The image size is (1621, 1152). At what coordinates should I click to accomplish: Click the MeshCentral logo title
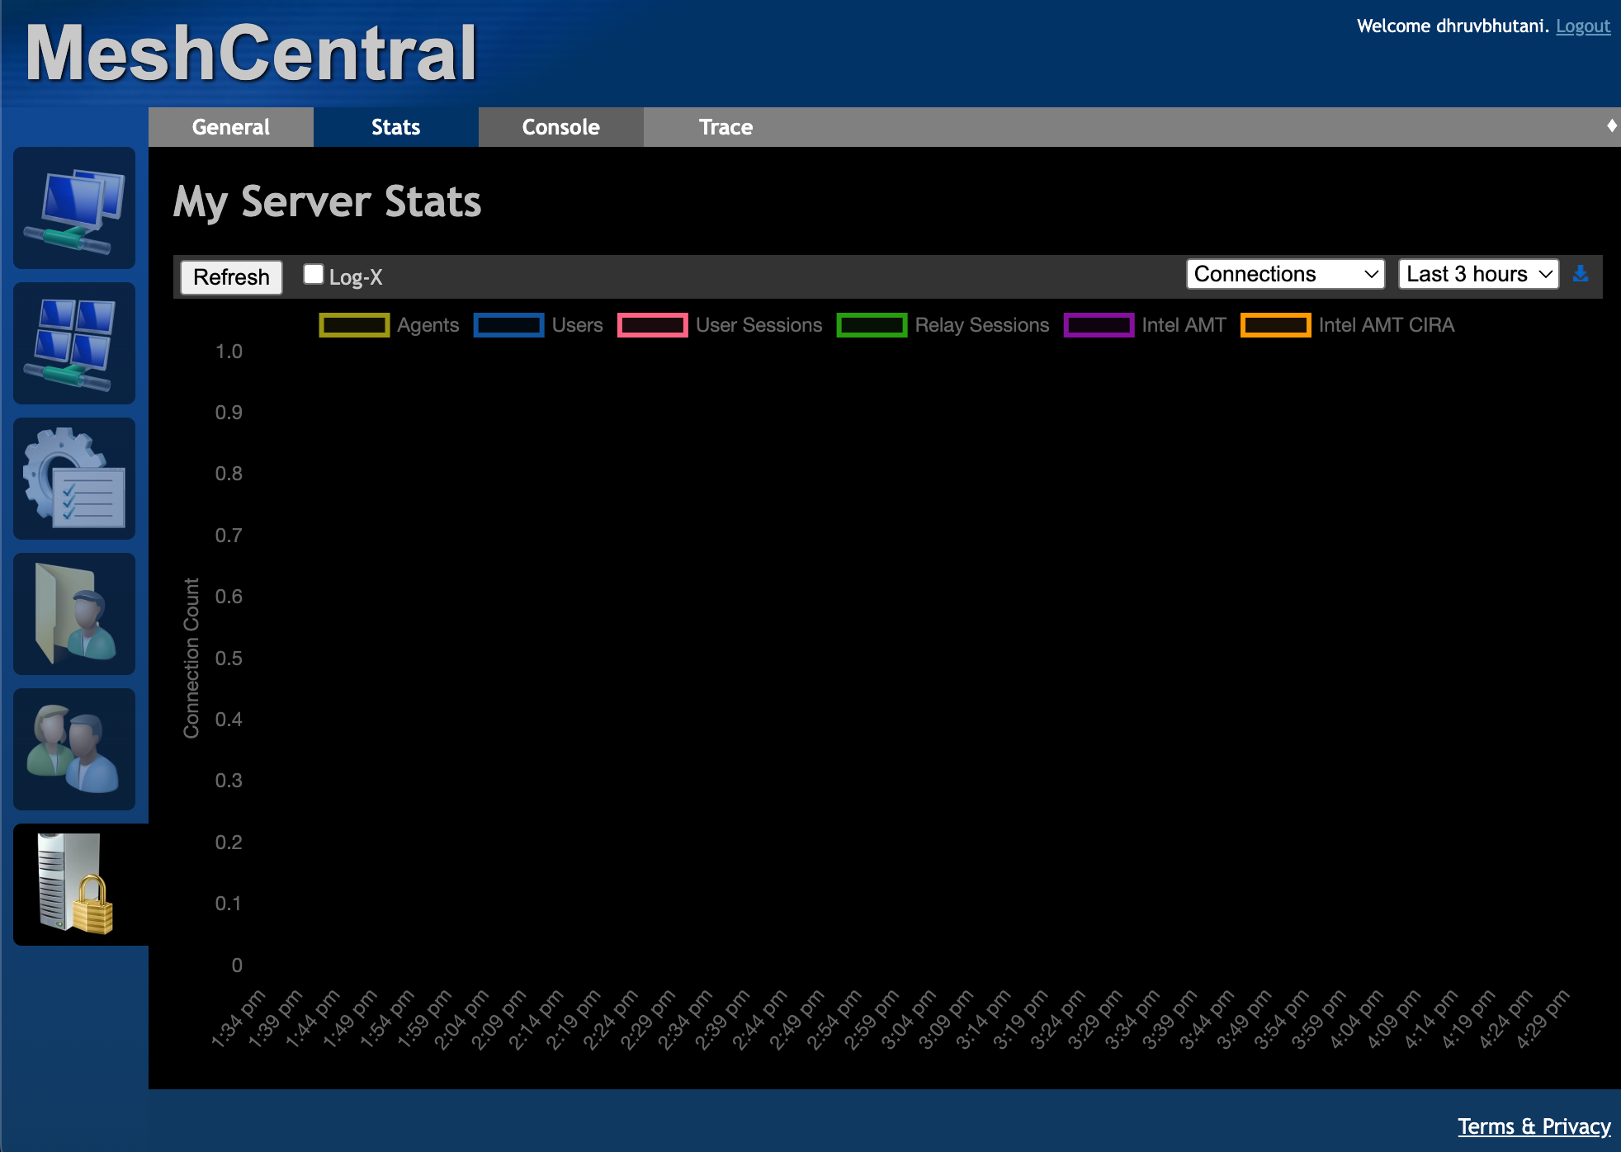(251, 53)
